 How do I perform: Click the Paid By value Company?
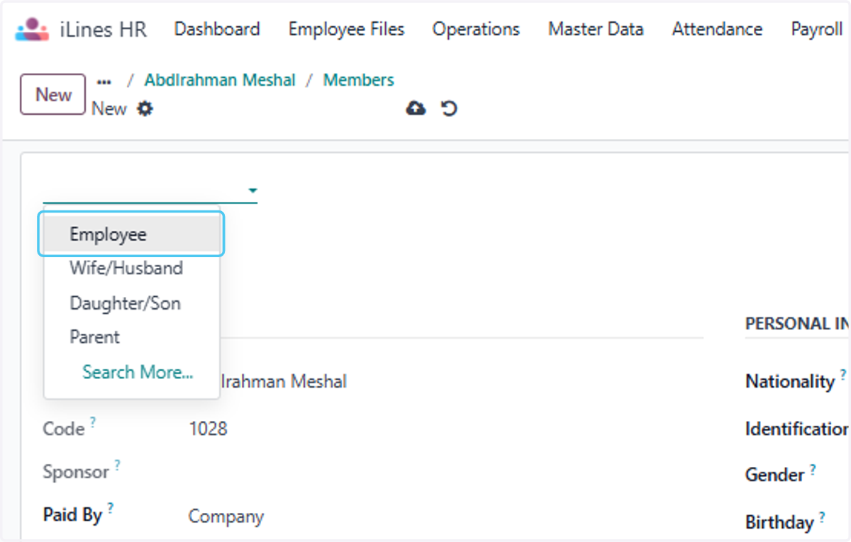coord(226,516)
